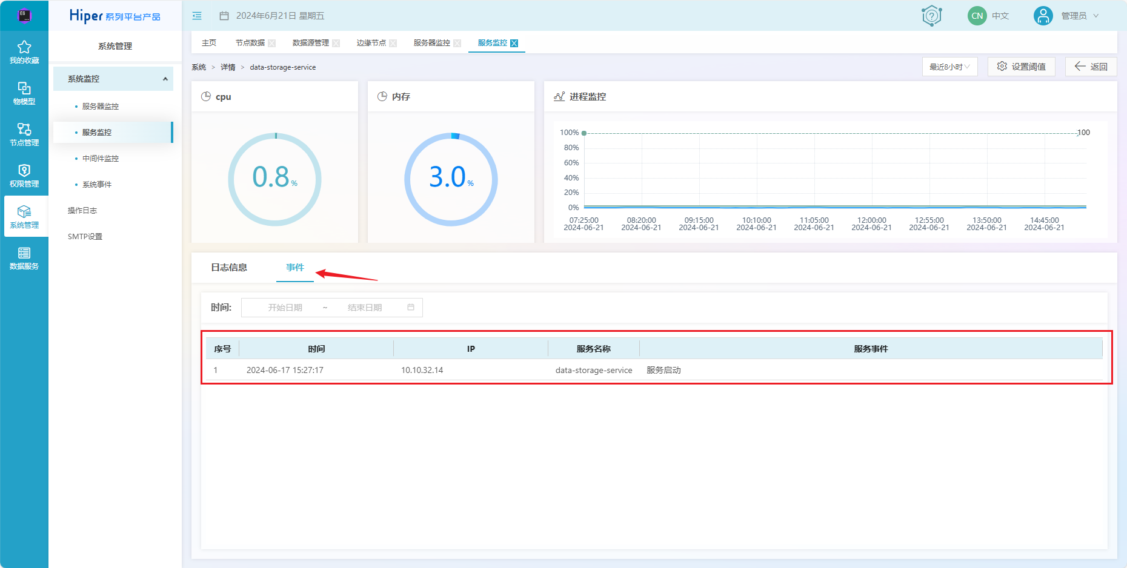The image size is (1127, 568).
Task: Click the IP cell 10.10.32.14
Action: pos(422,370)
